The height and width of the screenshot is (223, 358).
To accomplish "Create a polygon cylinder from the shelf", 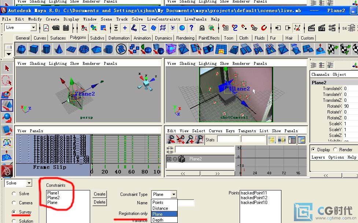I will click(46, 49).
